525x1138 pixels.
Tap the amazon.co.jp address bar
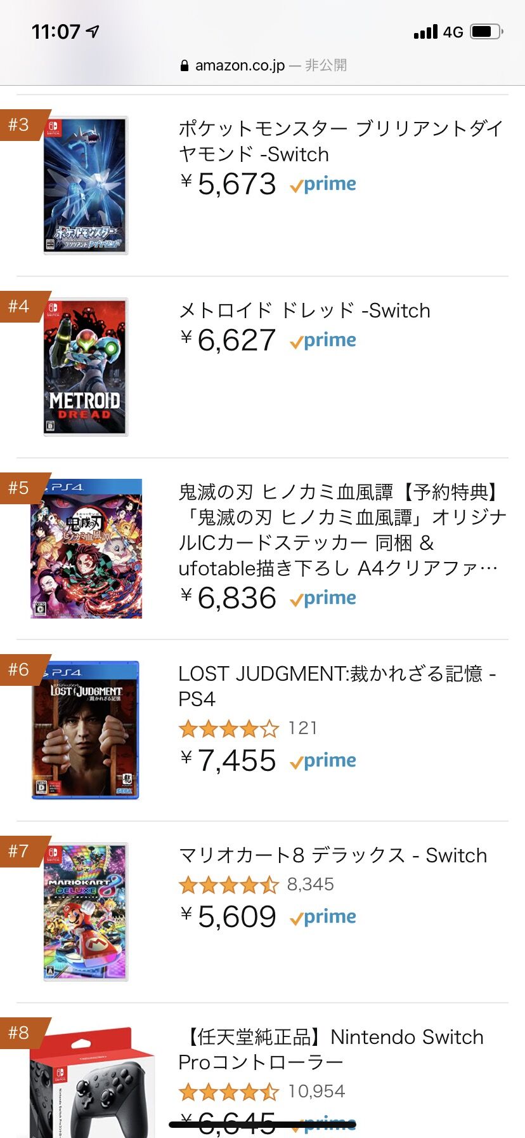click(262, 65)
